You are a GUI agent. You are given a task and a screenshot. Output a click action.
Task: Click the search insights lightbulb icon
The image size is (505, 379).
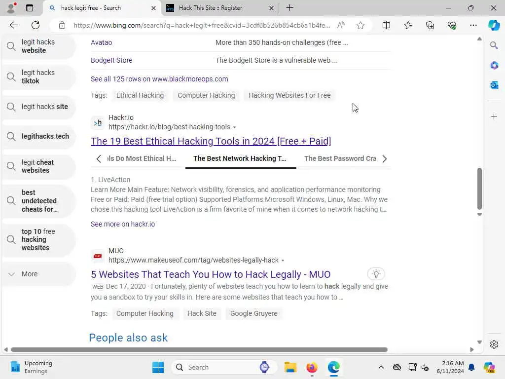(376, 274)
